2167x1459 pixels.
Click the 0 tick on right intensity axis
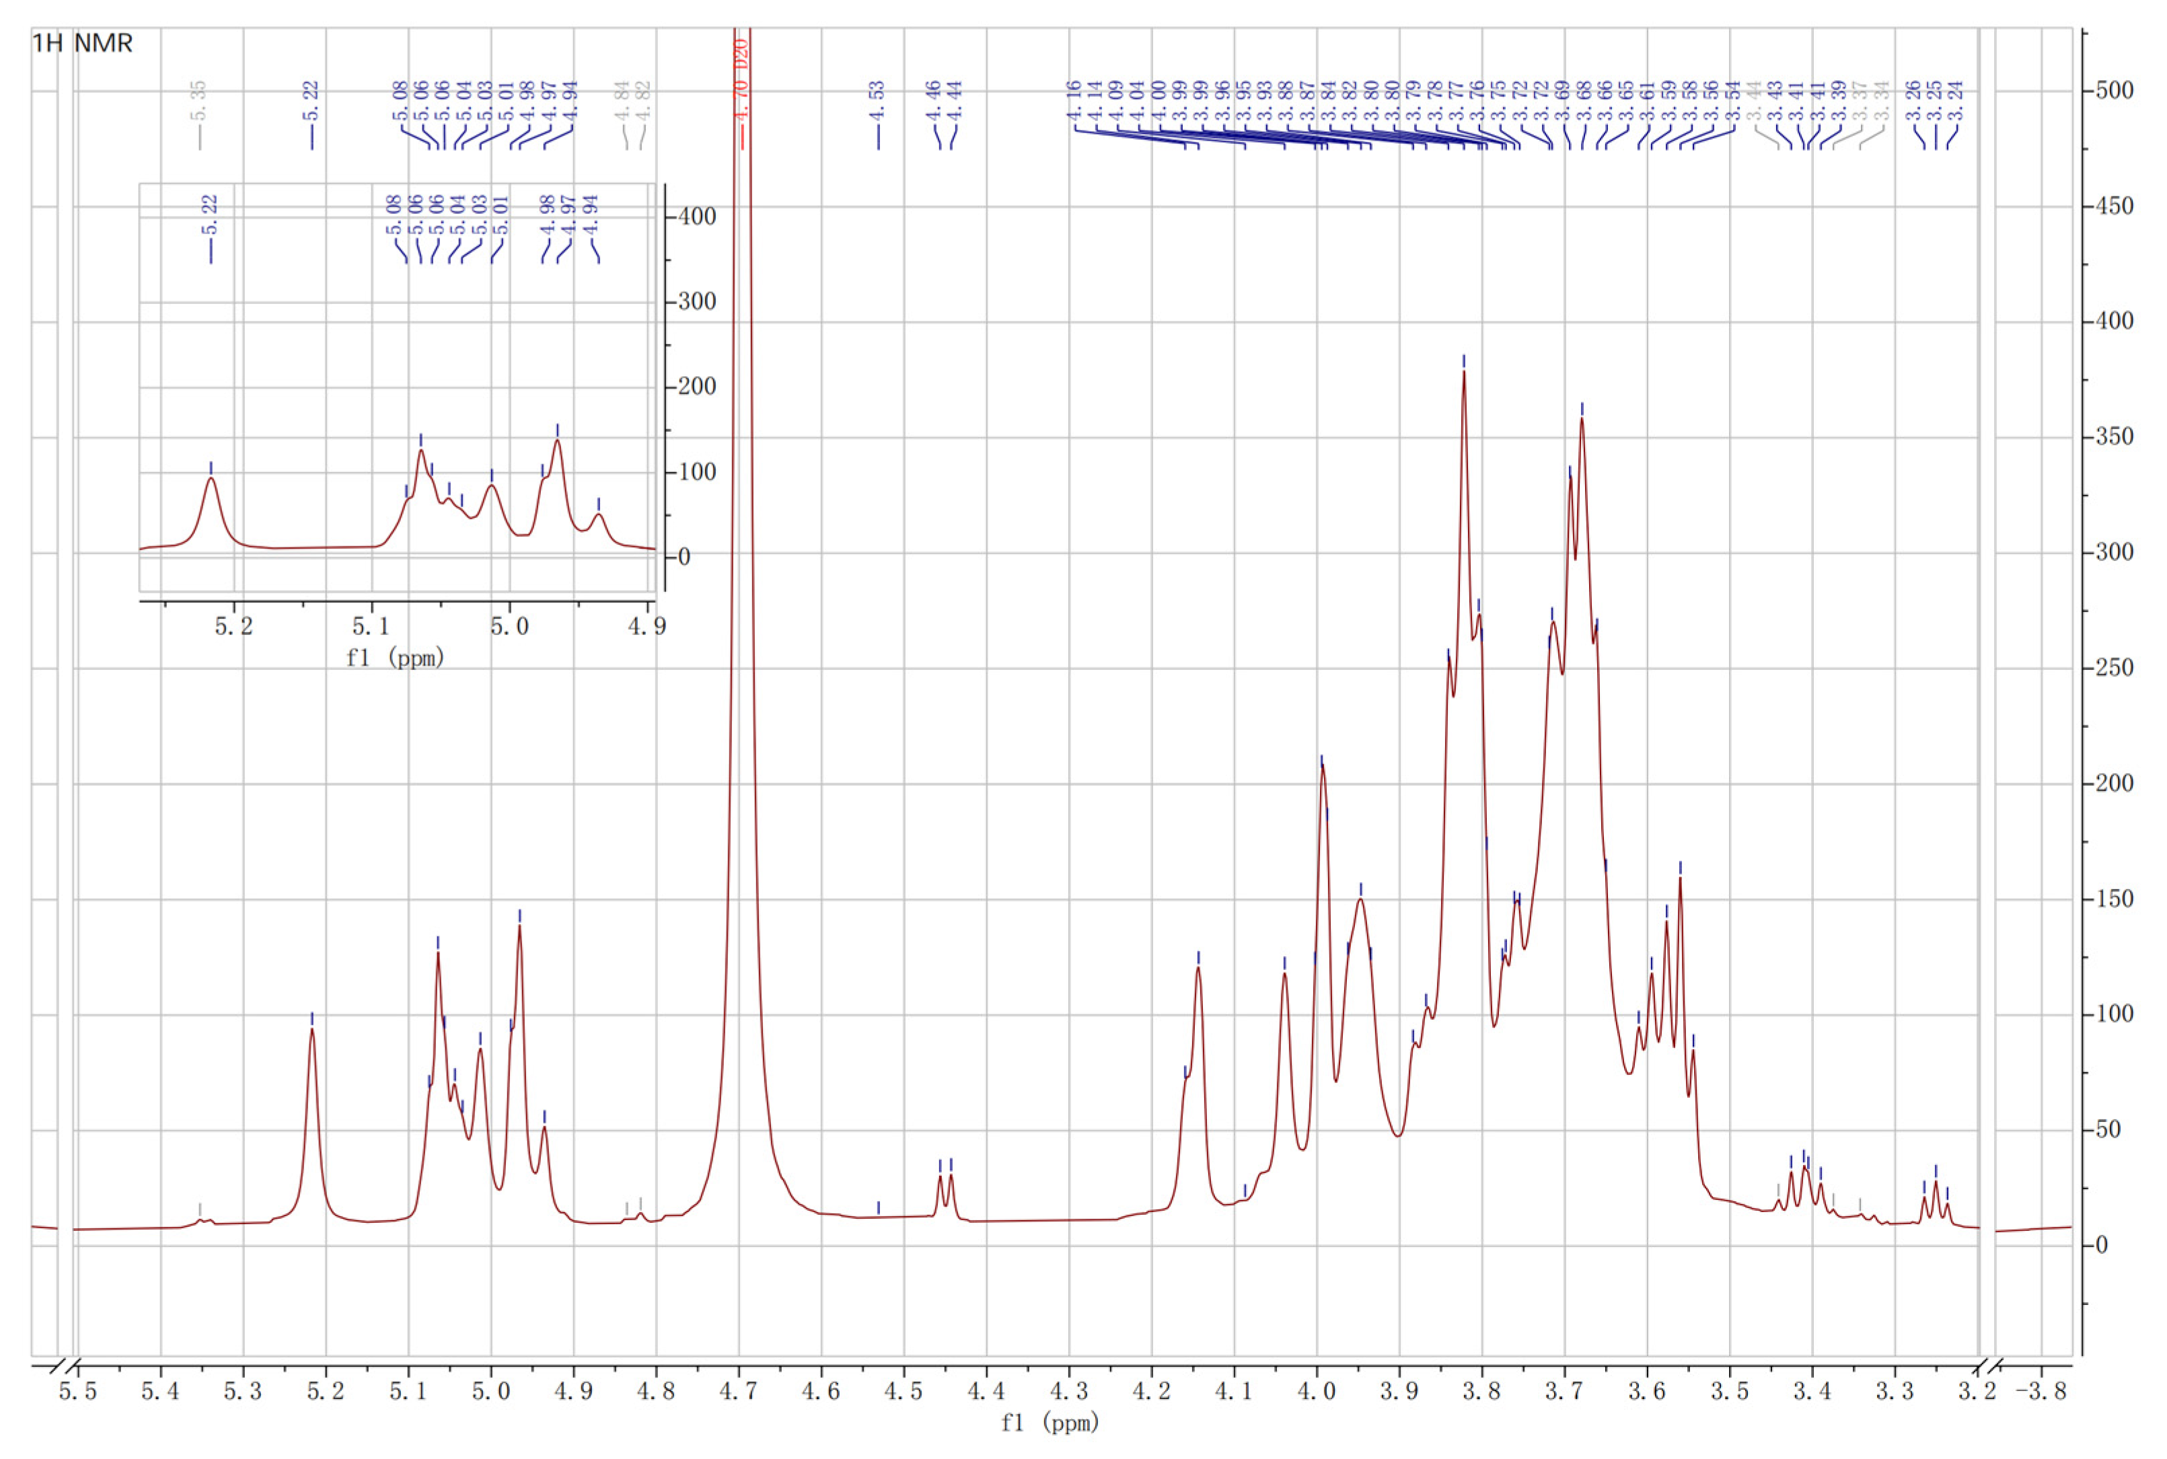point(2101,1246)
